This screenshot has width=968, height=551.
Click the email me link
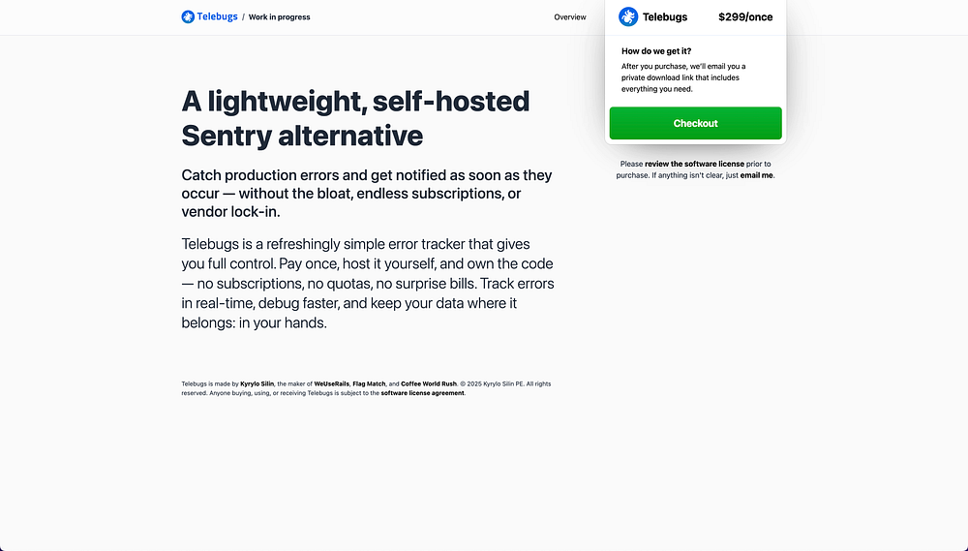pos(757,175)
